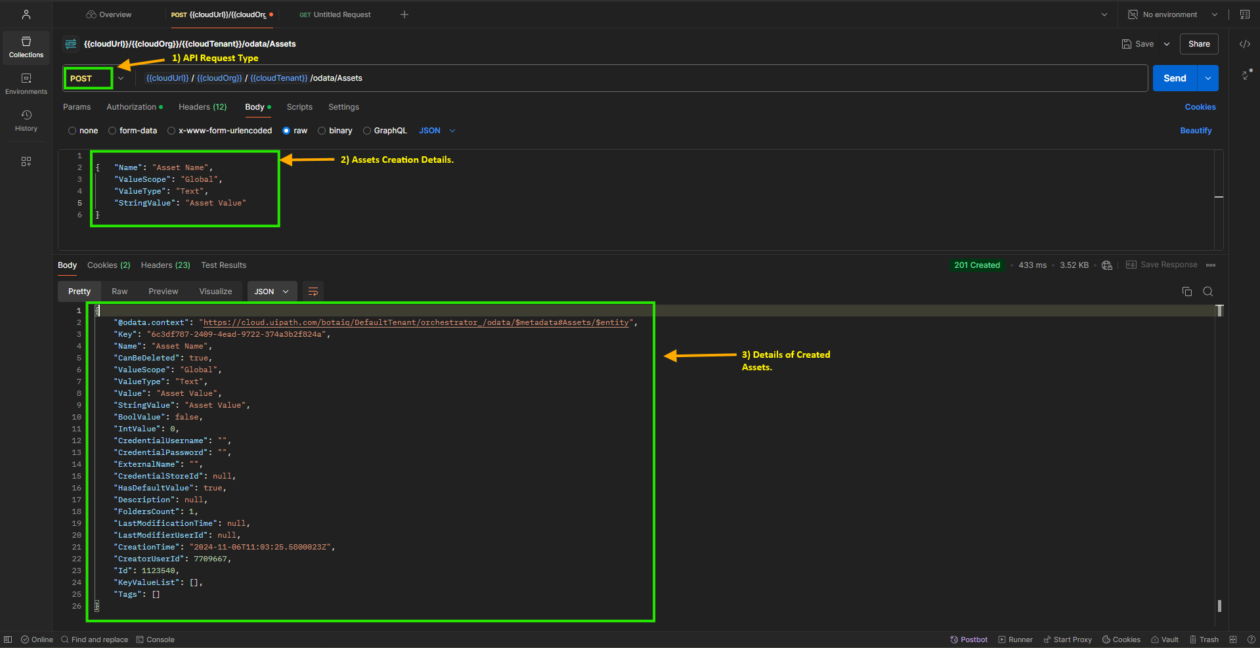The image size is (1260, 648).
Task: Switch to the GET Untitled Request tab
Action: (335, 14)
